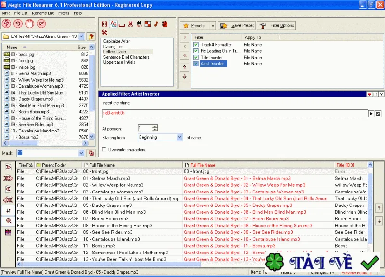This screenshot has height=277, width=385.
Task: Click the Filter Options button
Action: click(x=276, y=26)
